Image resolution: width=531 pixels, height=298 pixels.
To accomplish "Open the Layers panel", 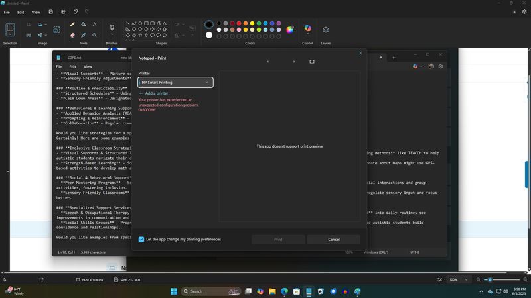I will [325, 30].
